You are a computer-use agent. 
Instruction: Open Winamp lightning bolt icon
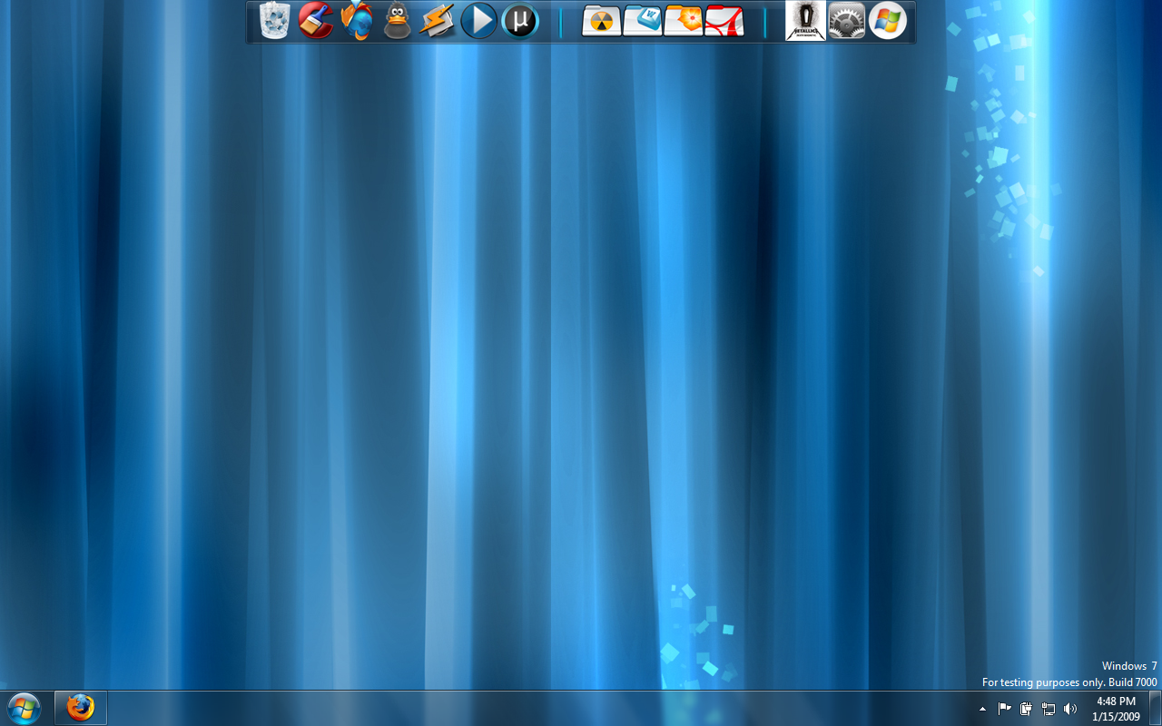pyautogui.click(x=438, y=21)
